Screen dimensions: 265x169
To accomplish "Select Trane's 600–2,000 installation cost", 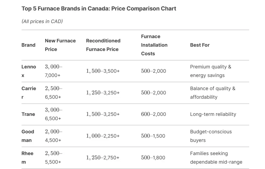I will pos(153,114).
